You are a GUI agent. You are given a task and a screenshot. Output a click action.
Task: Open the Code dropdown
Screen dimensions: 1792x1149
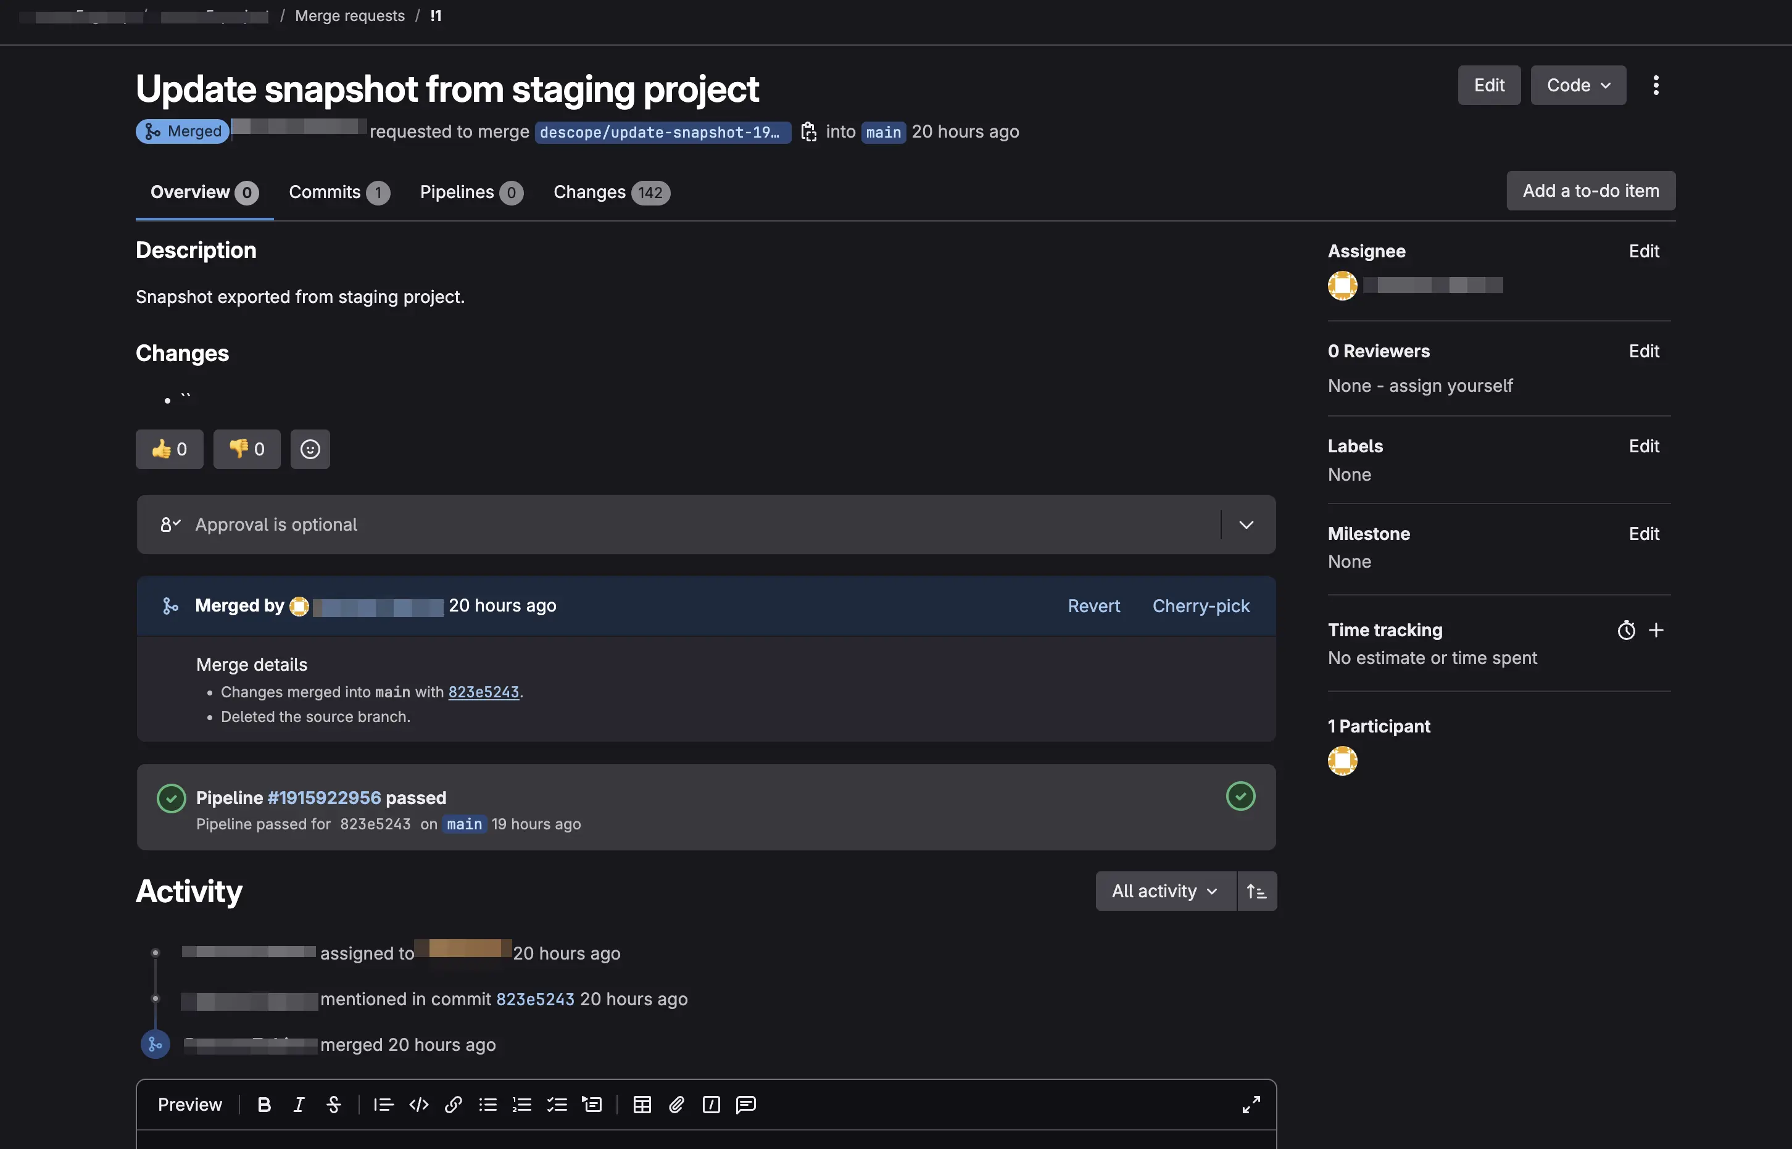pos(1577,85)
